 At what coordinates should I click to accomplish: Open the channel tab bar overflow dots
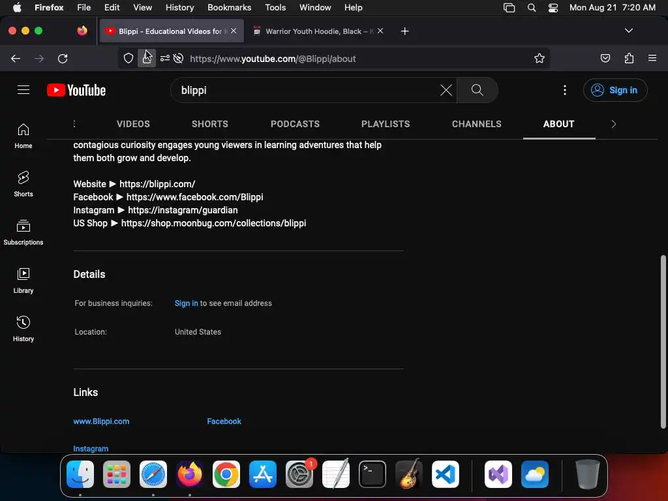[74, 124]
